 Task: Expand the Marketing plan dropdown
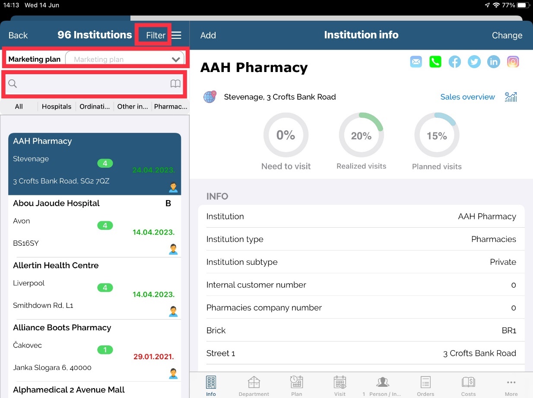point(175,60)
